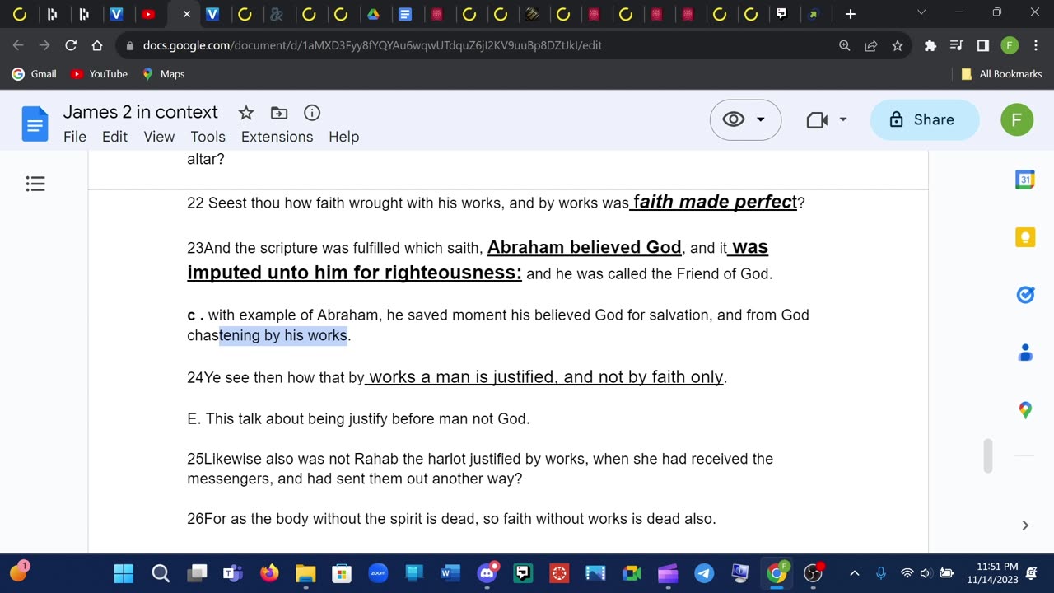The width and height of the screenshot is (1054, 593).
Task: Go to browser home page
Action: click(97, 45)
